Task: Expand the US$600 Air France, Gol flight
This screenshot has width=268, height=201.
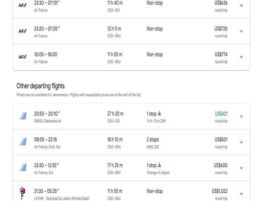Action: pyautogui.click(x=241, y=168)
